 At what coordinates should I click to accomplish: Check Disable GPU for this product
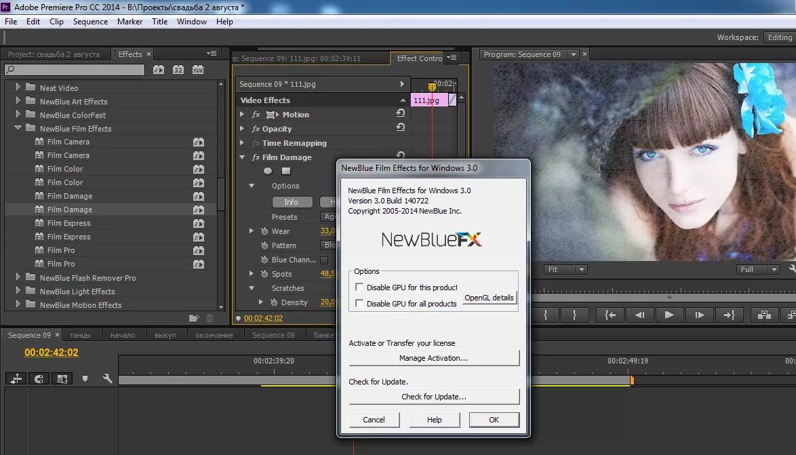click(359, 287)
